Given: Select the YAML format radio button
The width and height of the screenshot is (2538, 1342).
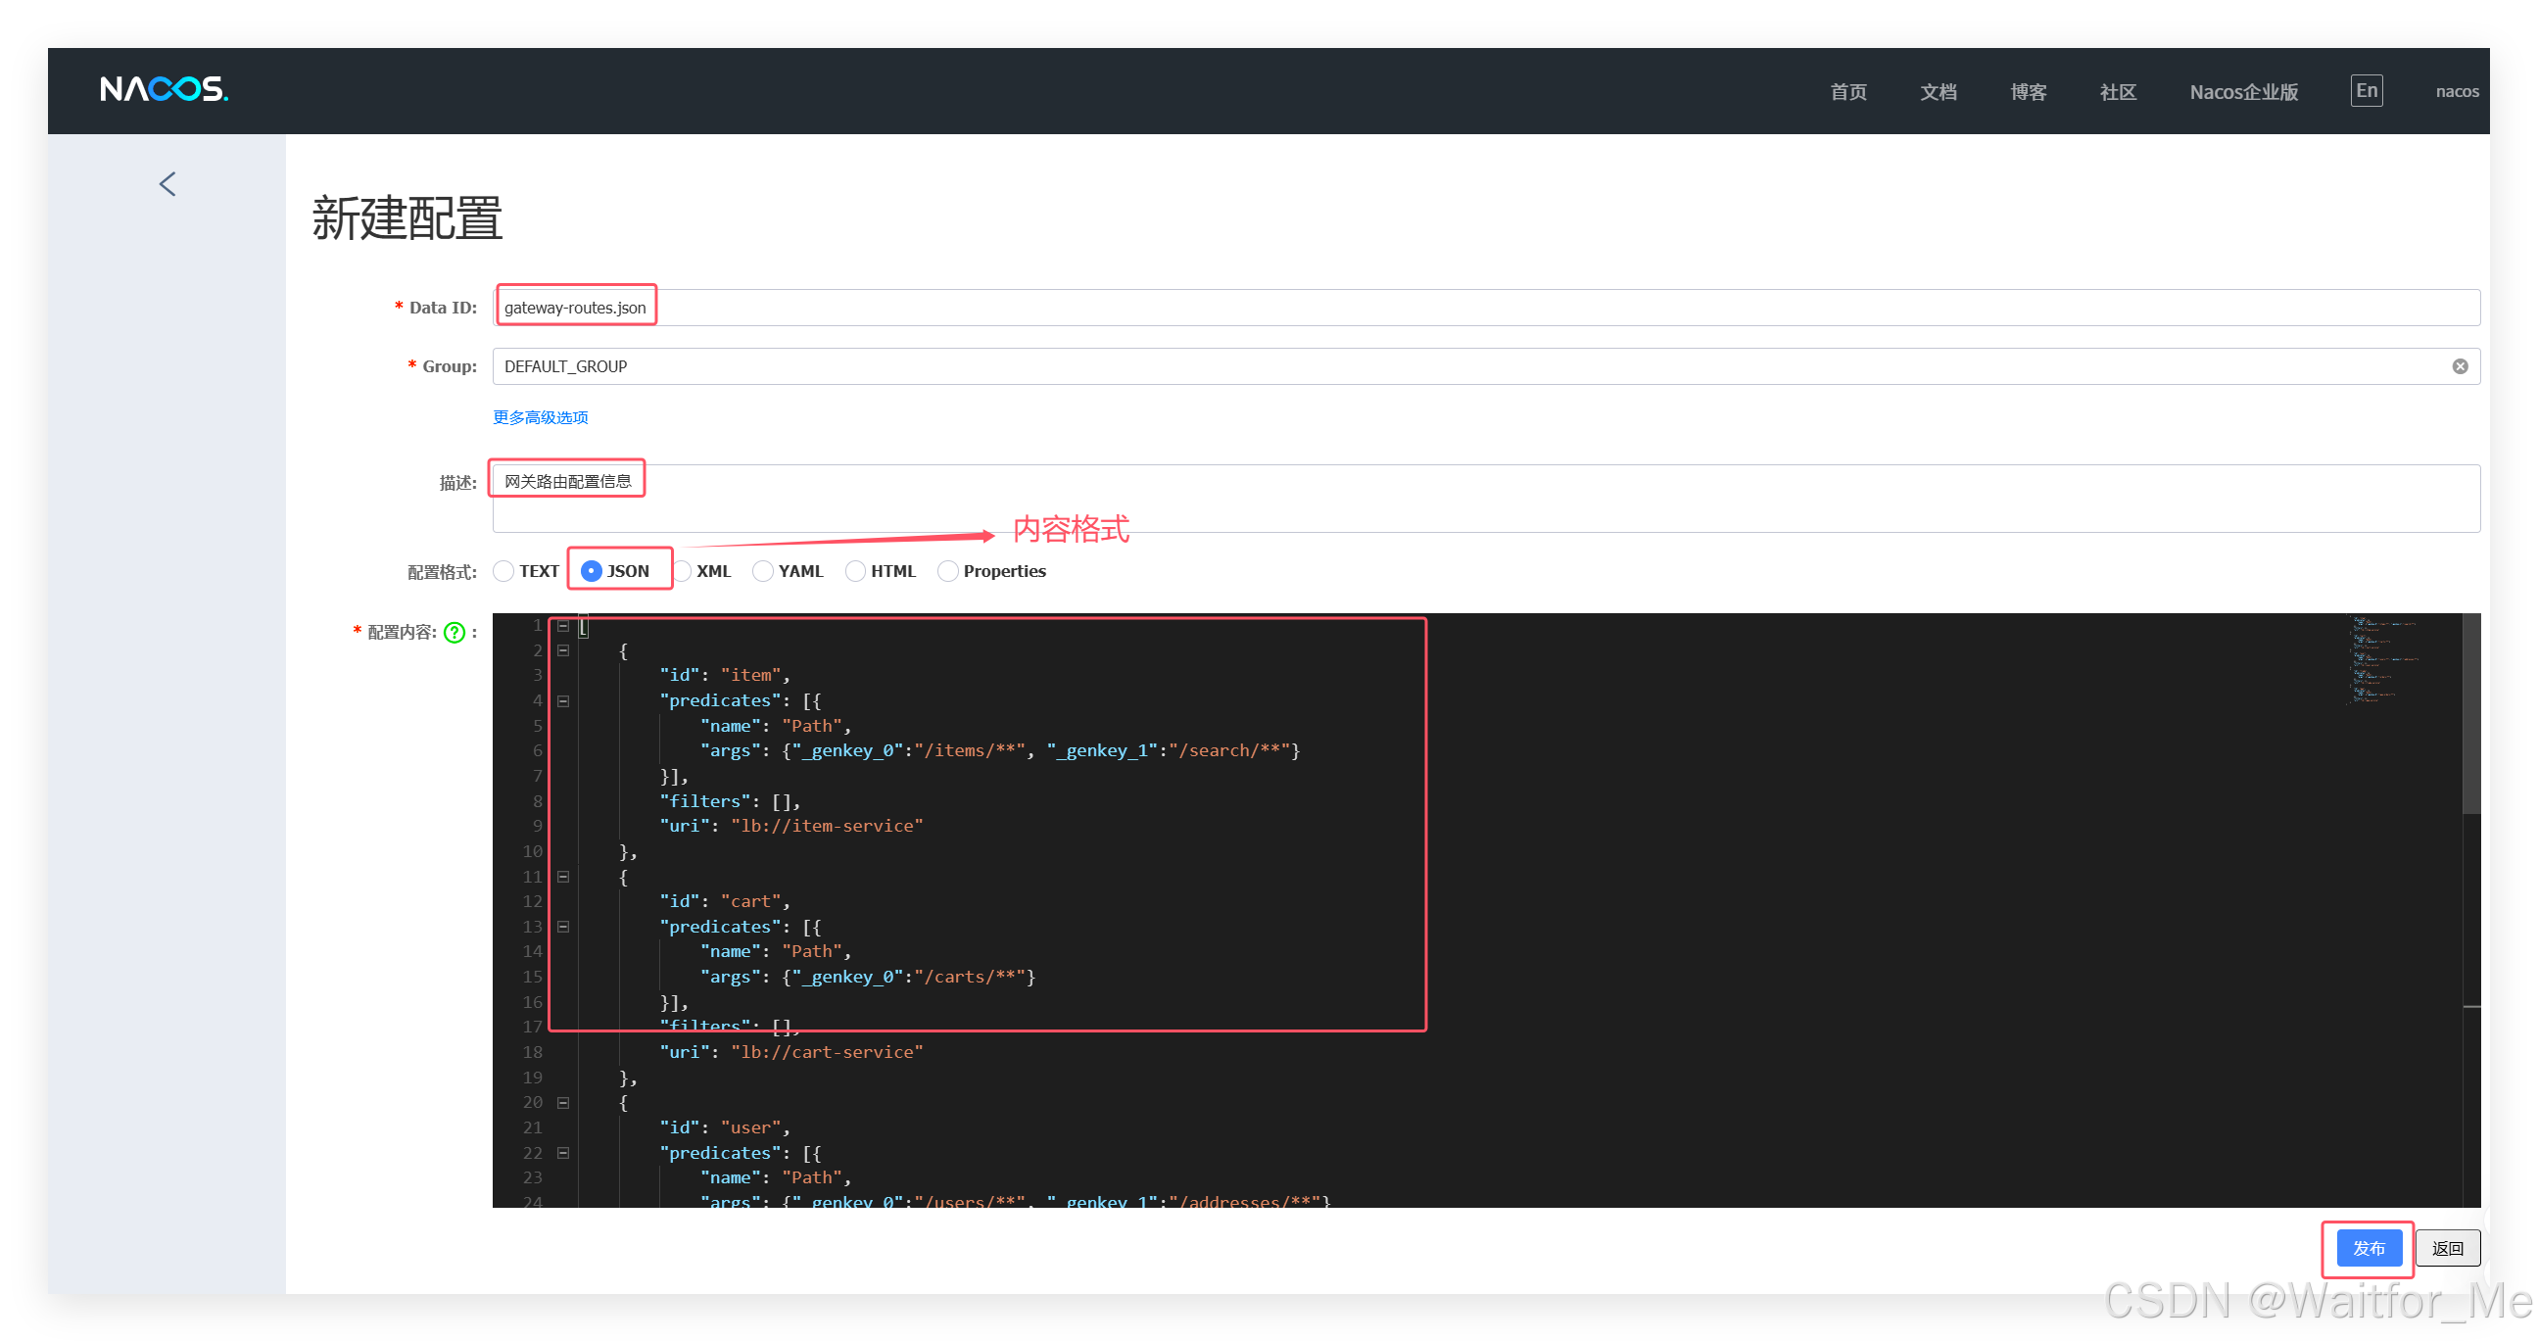Looking at the screenshot, I should point(763,571).
